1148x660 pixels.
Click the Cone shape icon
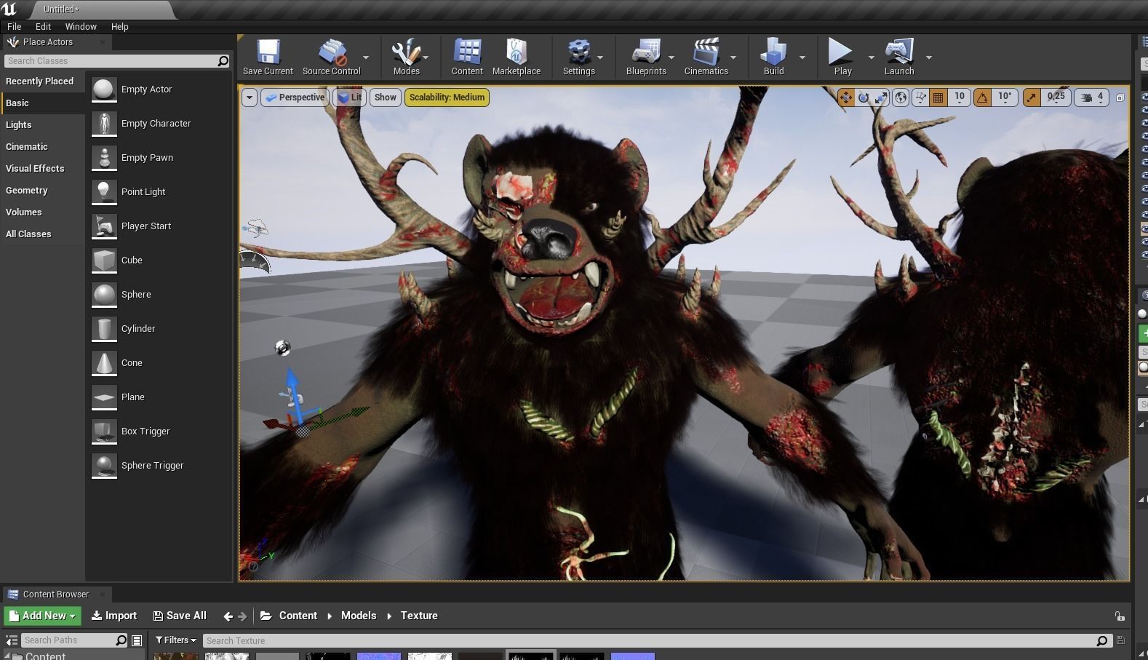(104, 363)
